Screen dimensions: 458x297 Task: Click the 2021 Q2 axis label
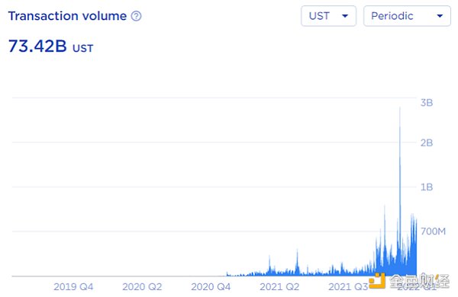pos(279,287)
